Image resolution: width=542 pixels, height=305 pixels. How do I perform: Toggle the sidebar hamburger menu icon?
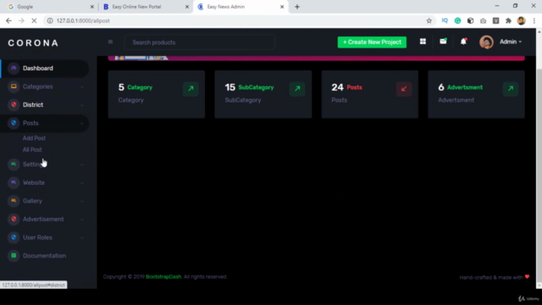[110, 42]
